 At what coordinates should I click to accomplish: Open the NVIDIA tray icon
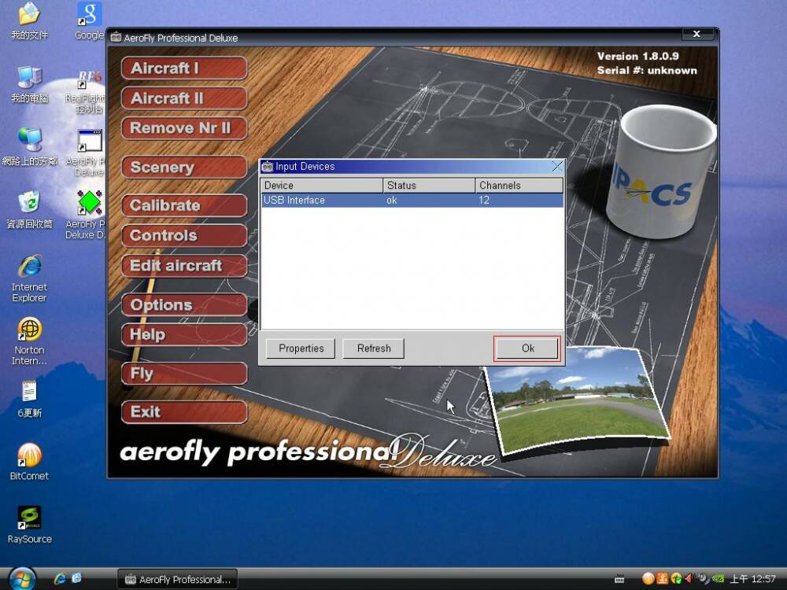point(717,579)
